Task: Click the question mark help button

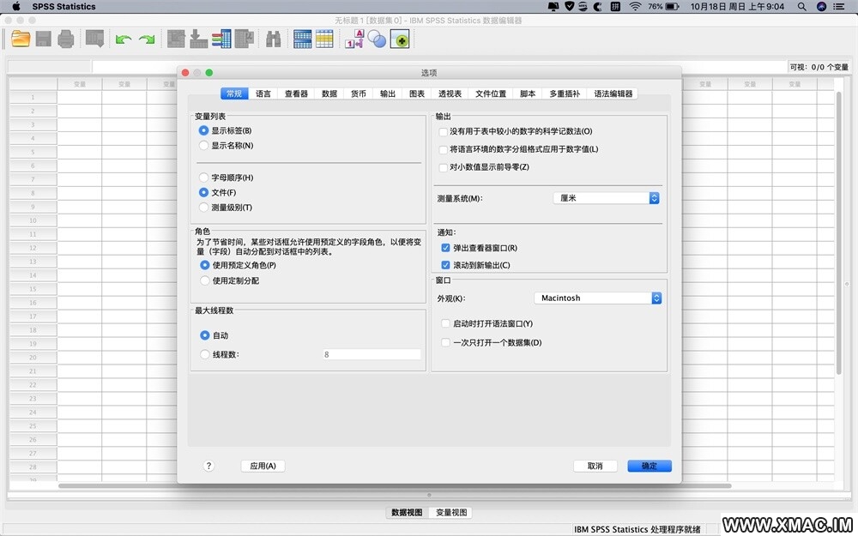Action: pyautogui.click(x=208, y=466)
